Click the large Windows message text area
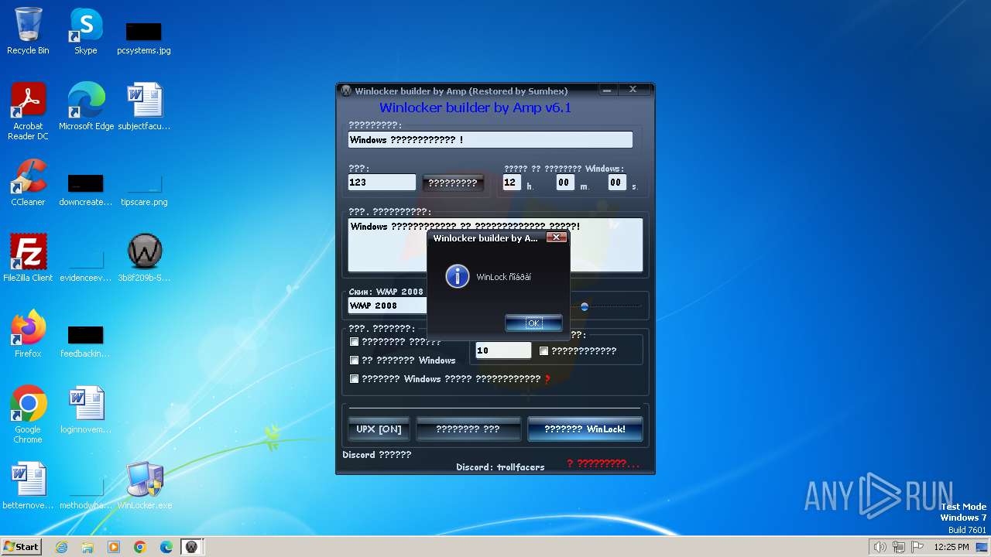991x557 pixels. pyautogui.click(x=495, y=244)
